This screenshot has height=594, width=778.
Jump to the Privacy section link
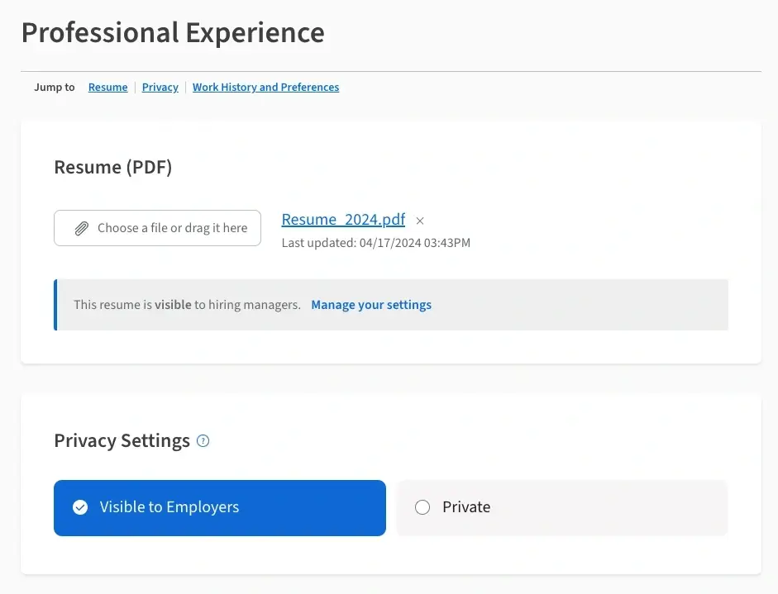click(160, 88)
